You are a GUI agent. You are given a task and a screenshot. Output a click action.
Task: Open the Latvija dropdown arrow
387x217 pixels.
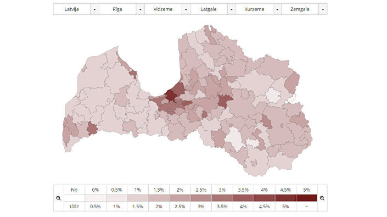(94, 9)
